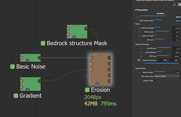Open the dot menu beside Soil scour
This screenshot has width=181, height=117.
[139, 40]
